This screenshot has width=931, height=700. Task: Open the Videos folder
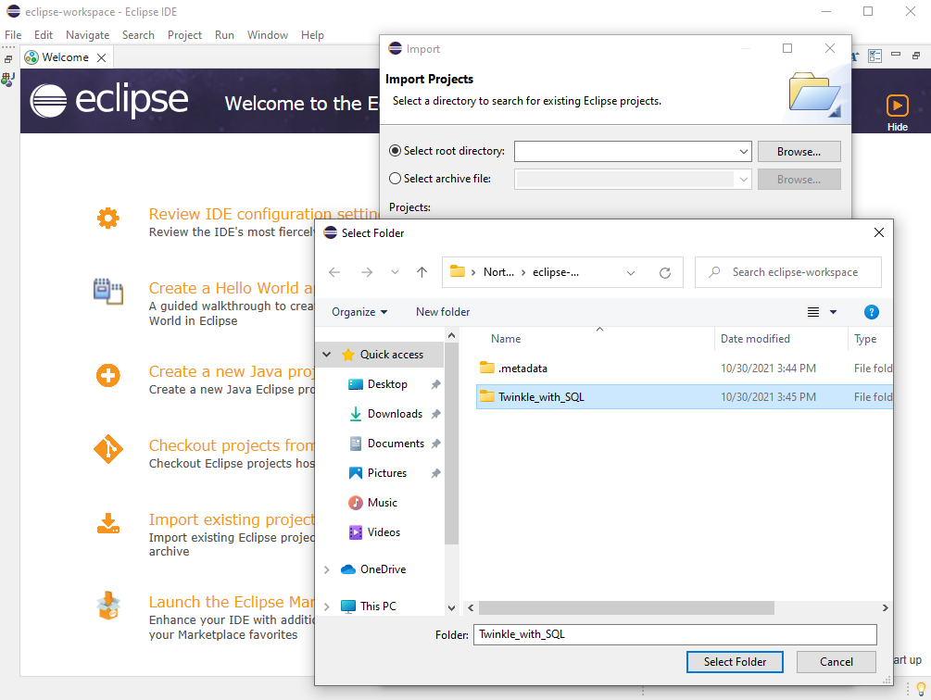tap(384, 532)
